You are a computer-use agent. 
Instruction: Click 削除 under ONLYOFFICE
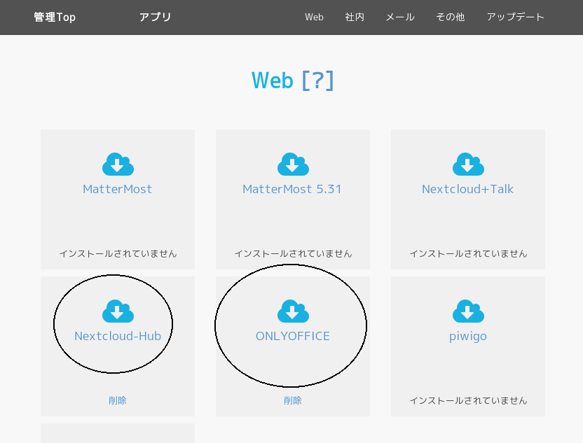(293, 400)
